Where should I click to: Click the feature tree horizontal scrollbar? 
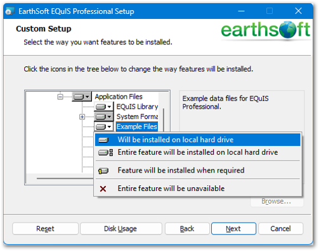(x=65, y=178)
